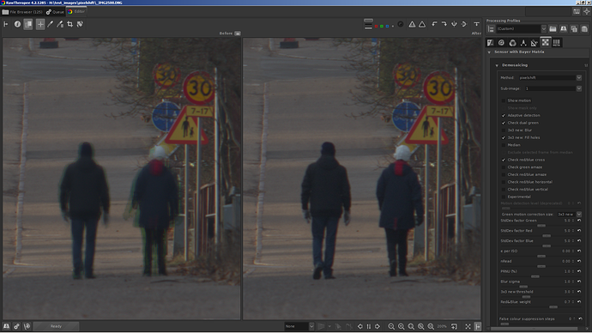The height and width of the screenshot is (333, 592).
Task: Toggle the focus mask round icon
Action: tap(401, 24)
